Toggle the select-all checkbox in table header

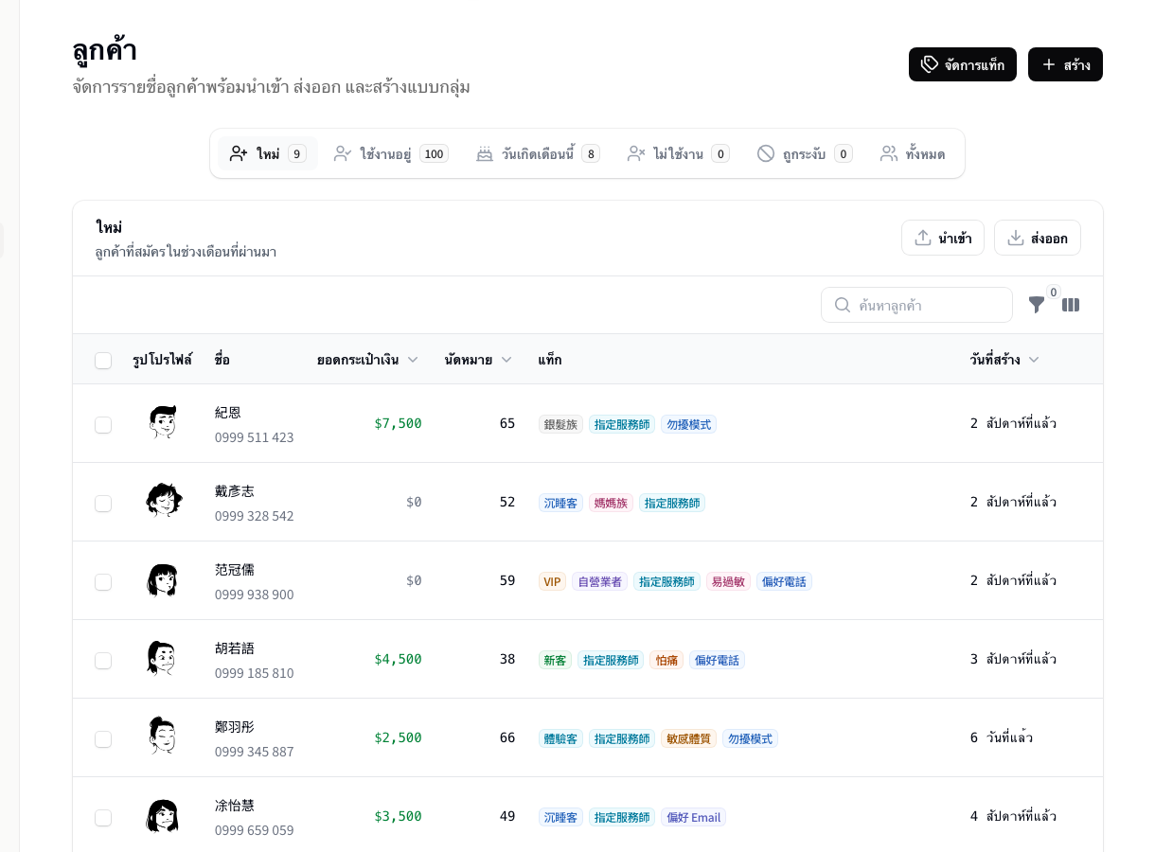coord(103,361)
